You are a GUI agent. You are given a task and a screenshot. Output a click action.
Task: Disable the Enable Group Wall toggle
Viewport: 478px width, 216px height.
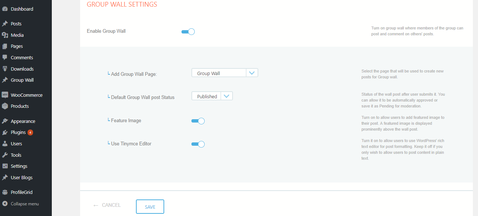click(188, 32)
